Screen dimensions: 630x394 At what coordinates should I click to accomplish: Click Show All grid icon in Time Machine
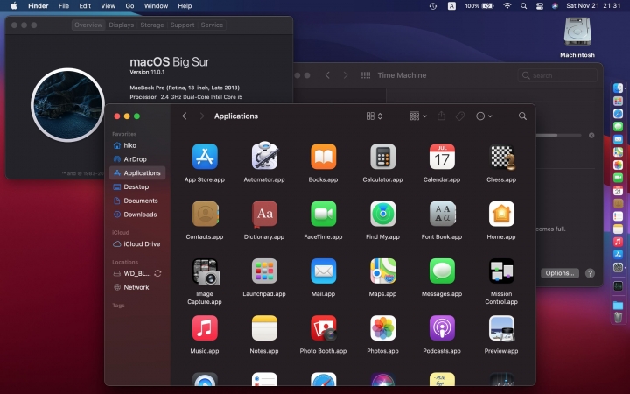click(x=366, y=75)
